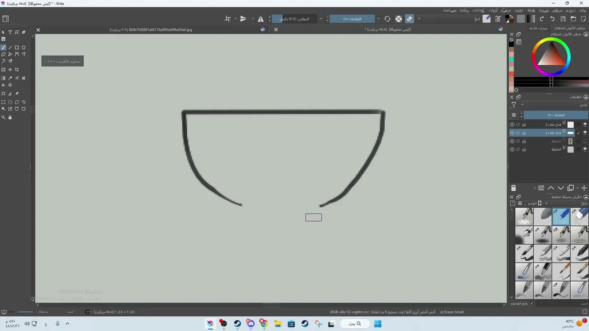Select the Crop tool
The width and height of the screenshot is (589, 331).
coord(17,70)
